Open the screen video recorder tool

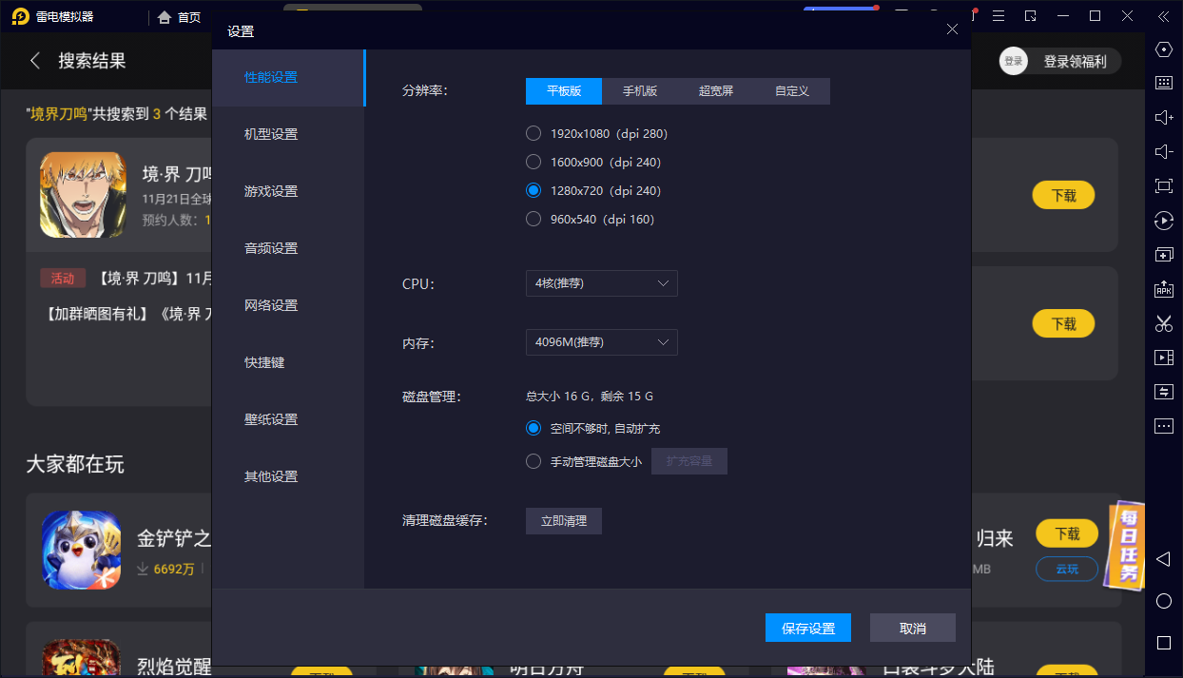[1163, 357]
